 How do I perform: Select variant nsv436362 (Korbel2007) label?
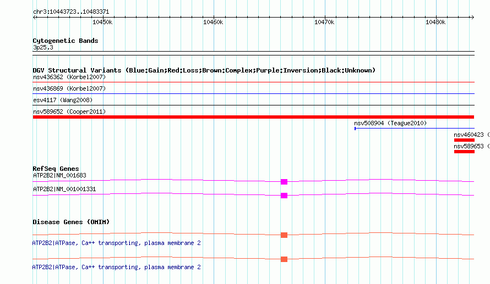click(x=69, y=77)
